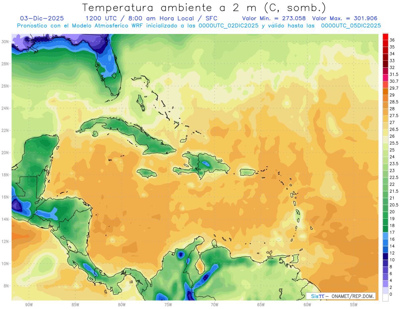Click legend value '21.5'
This screenshot has height=309, width=401.
pos(394,191)
